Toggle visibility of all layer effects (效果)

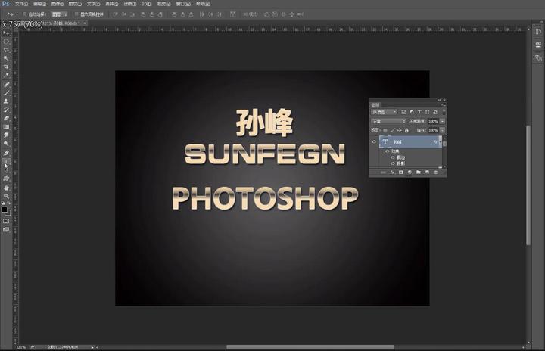point(388,151)
